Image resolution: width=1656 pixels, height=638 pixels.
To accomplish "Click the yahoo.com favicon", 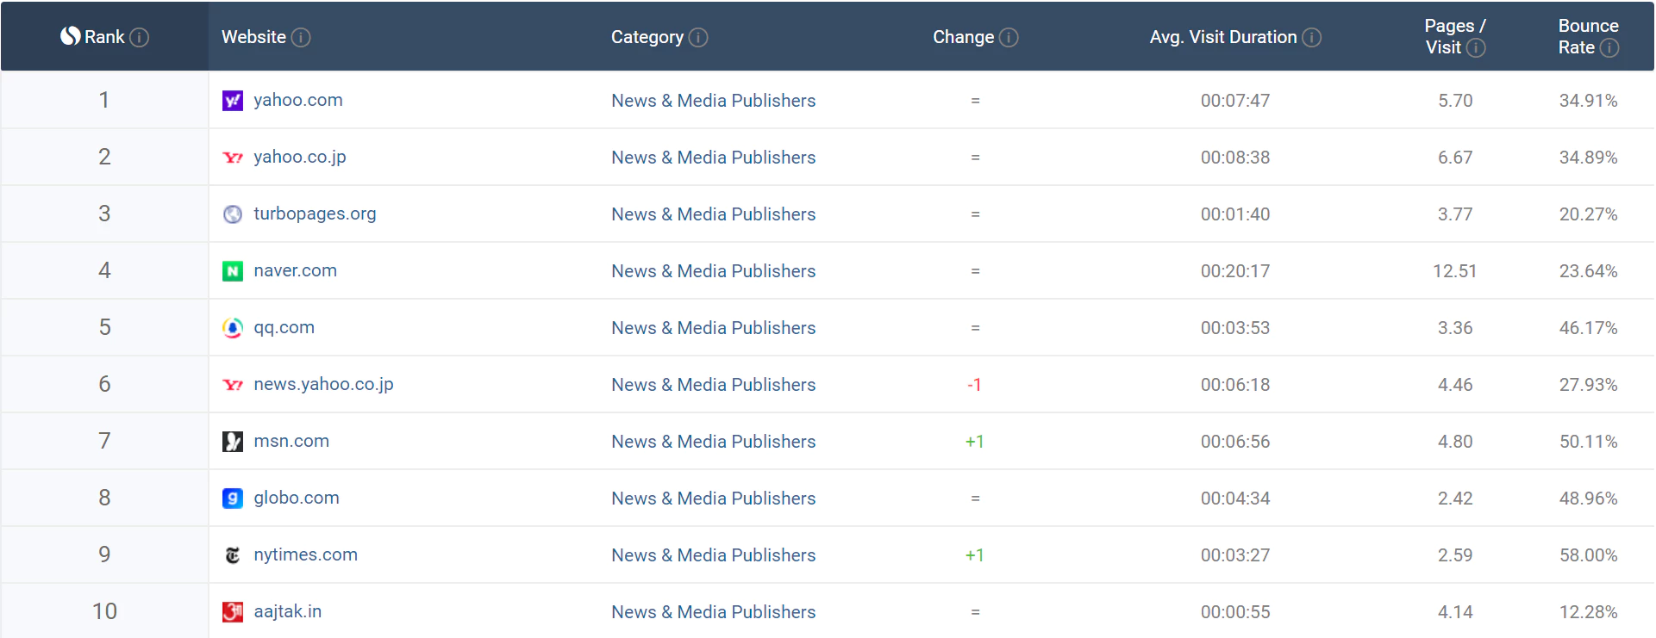I will 233,101.
